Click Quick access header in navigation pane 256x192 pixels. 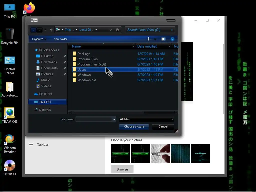(x=49, y=50)
